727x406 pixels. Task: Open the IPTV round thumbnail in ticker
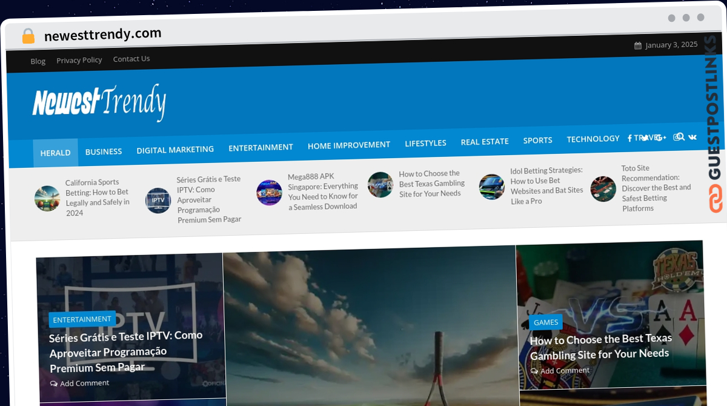(x=158, y=201)
